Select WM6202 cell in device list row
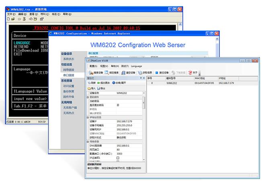The height and width of the screenshot is (185, 262). coord(172,83)
